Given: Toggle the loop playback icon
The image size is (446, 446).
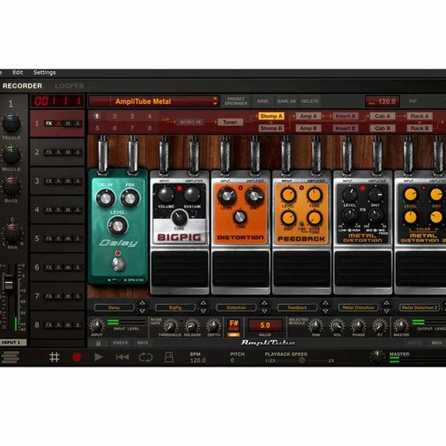Looking at the screenshot, I should click(146, 357).
